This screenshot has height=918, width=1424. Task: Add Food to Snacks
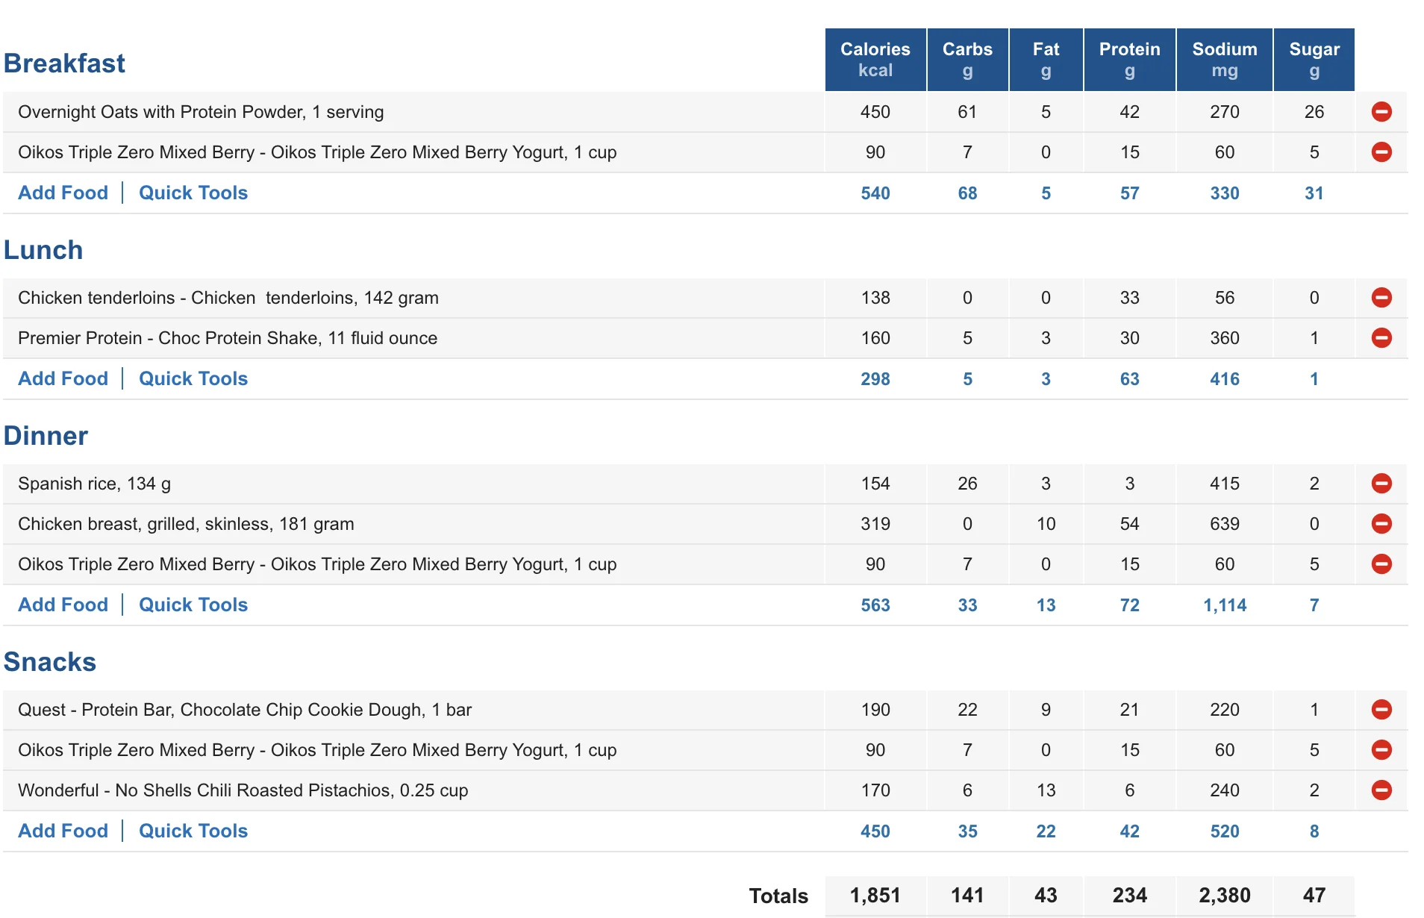pyautogui.click(x=63, y=831)
